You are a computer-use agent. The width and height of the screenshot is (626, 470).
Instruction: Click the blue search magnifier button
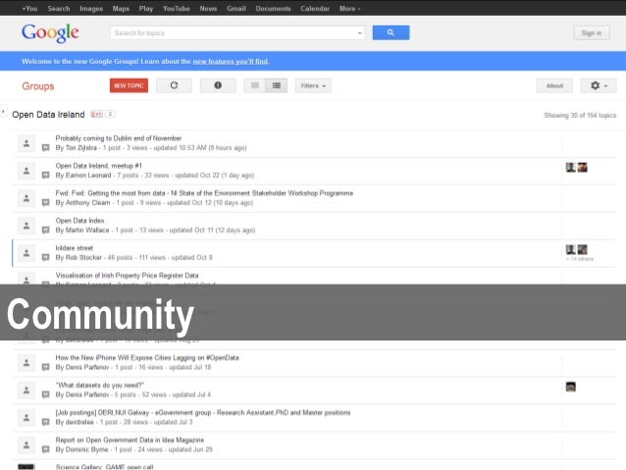tap(391, 32)
